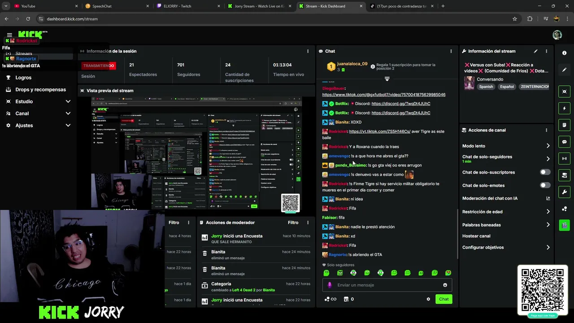Click the Conversando category thumbnail

coord(469,83)
